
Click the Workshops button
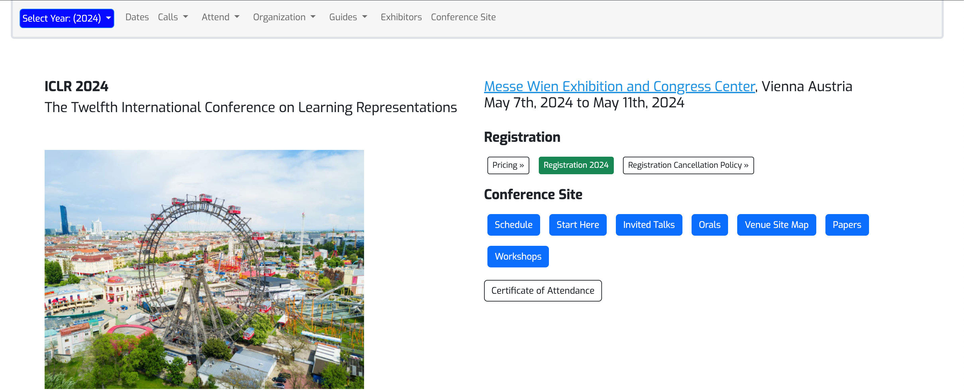coord(517,256)
